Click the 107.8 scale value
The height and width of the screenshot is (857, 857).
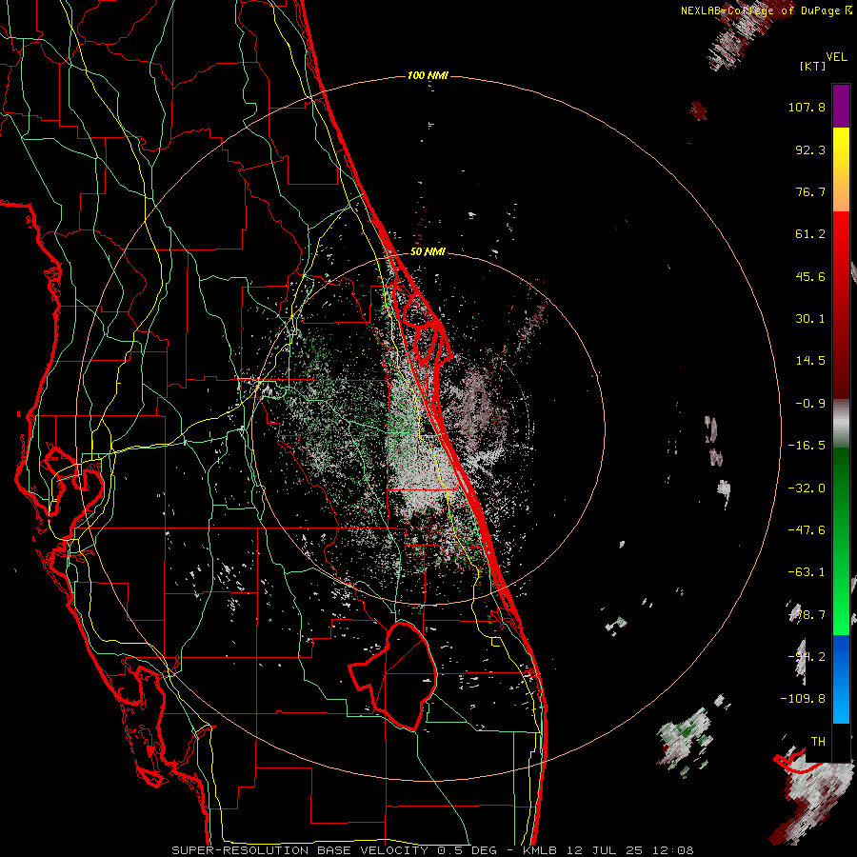pos(807,107)
